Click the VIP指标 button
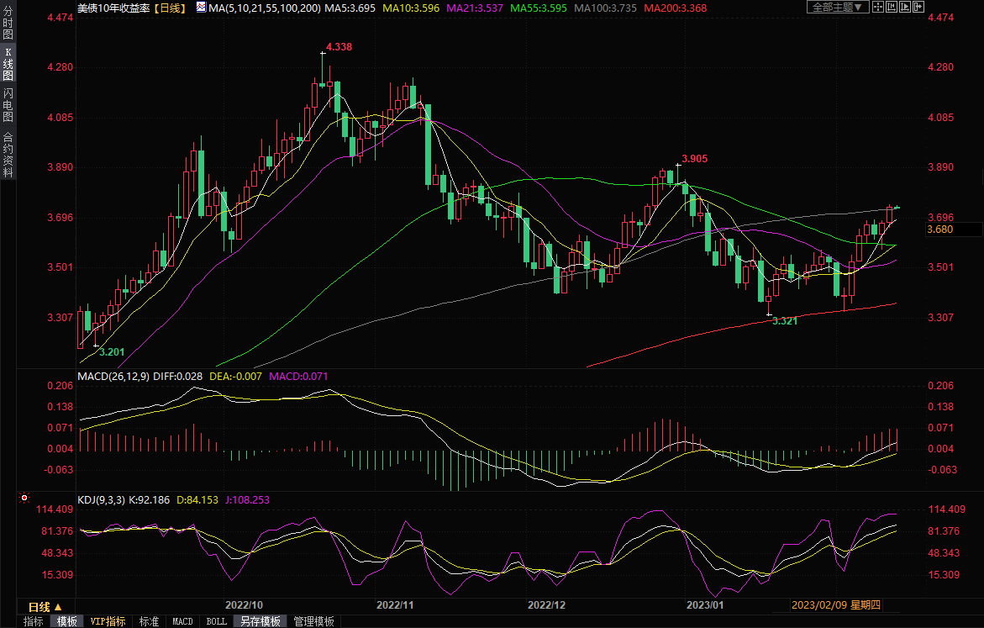The image size is (984, 628). [108, 621]
